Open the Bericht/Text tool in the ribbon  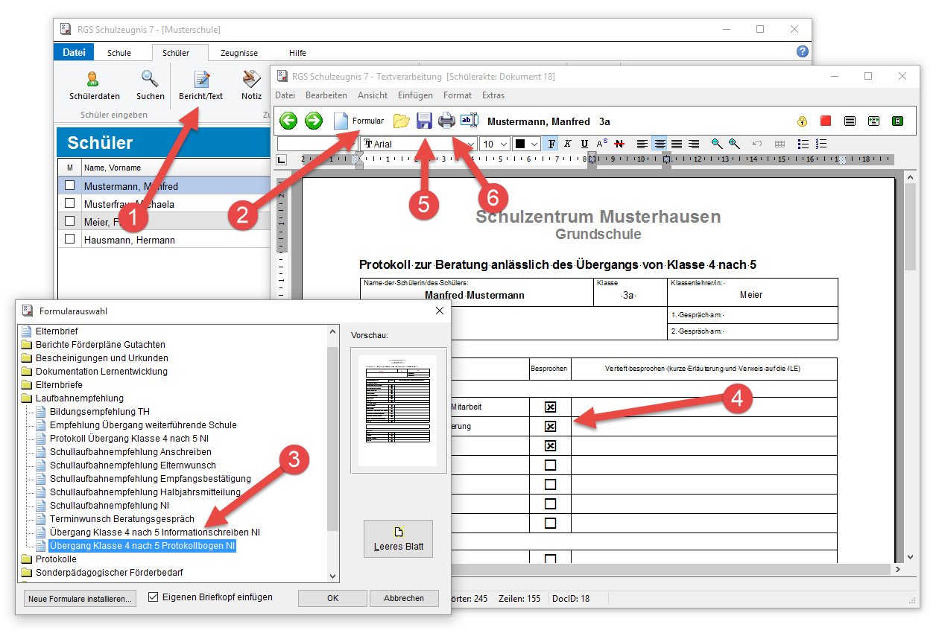coord(200,85)
